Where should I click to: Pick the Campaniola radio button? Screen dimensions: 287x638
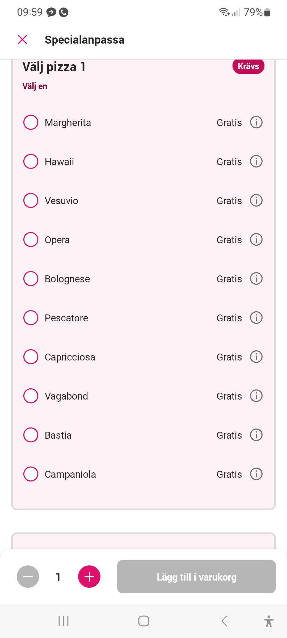click(x=31, y=474)
